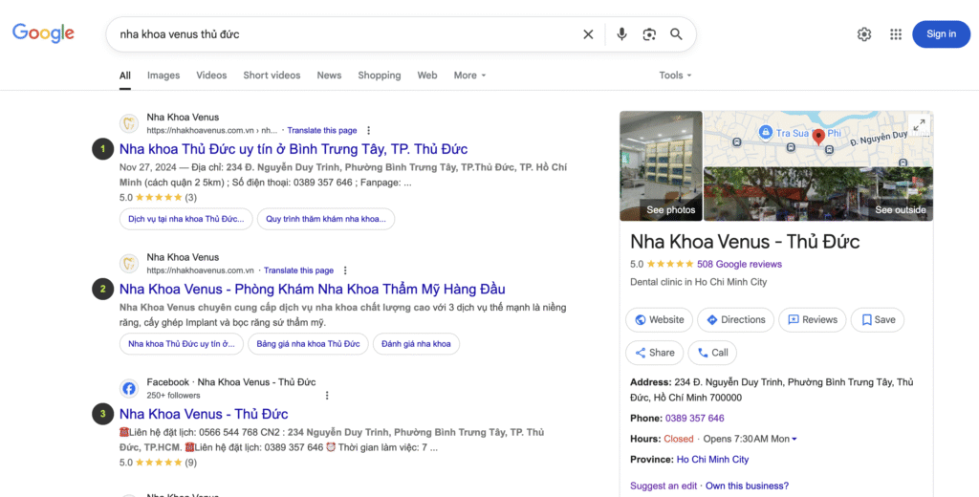Click the '250+ followers' text
The width and height of the screenshot is (979, 497).
(x=174, y=396)
